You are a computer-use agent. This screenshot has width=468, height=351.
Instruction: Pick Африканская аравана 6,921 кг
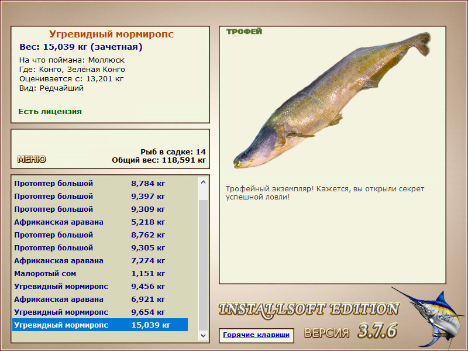pos(100,299)
